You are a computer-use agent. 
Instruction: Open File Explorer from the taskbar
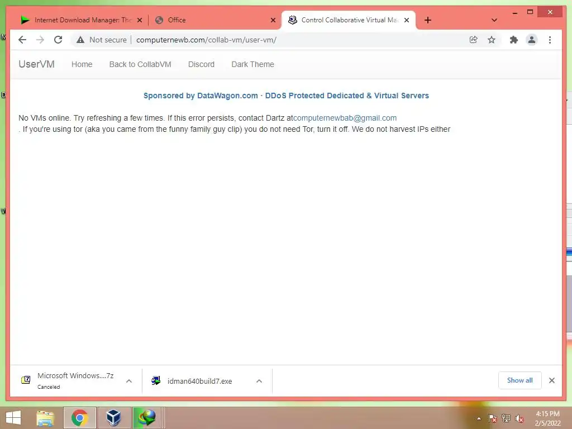click(46, 418)
